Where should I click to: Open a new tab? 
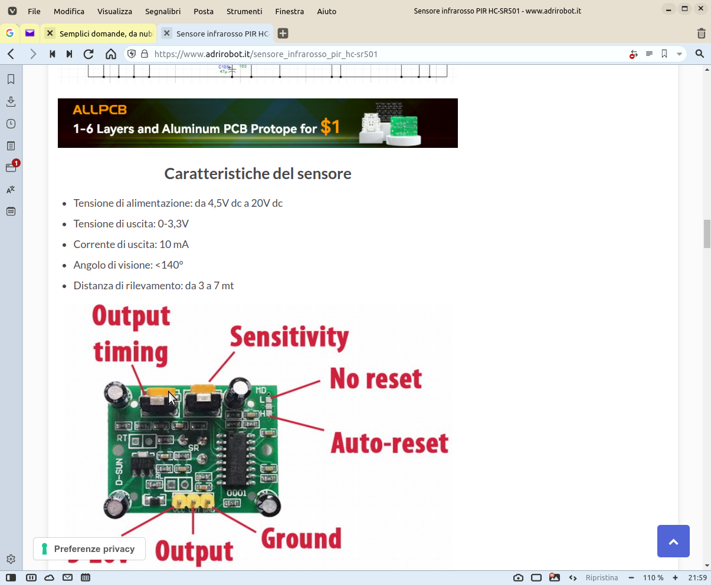click(x=283, y=34)
